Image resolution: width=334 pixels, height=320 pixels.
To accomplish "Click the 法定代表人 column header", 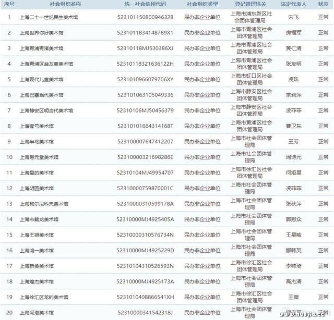I will [294, 4].
